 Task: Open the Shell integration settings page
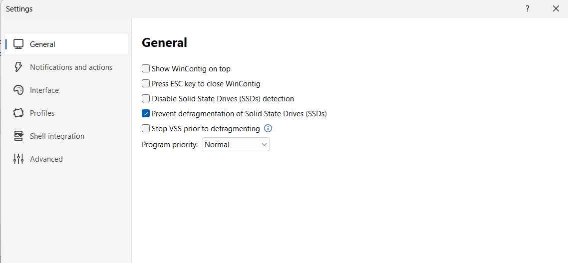(57, 136)
